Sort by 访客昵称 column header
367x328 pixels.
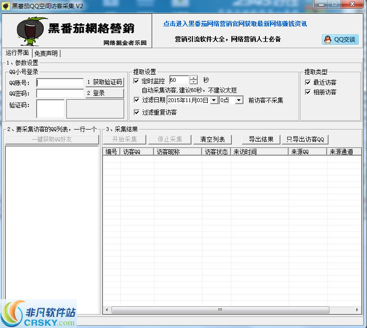[177, 152]
